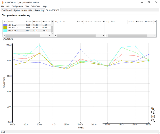Click the Sensor column header in first list

click(16, 22)
